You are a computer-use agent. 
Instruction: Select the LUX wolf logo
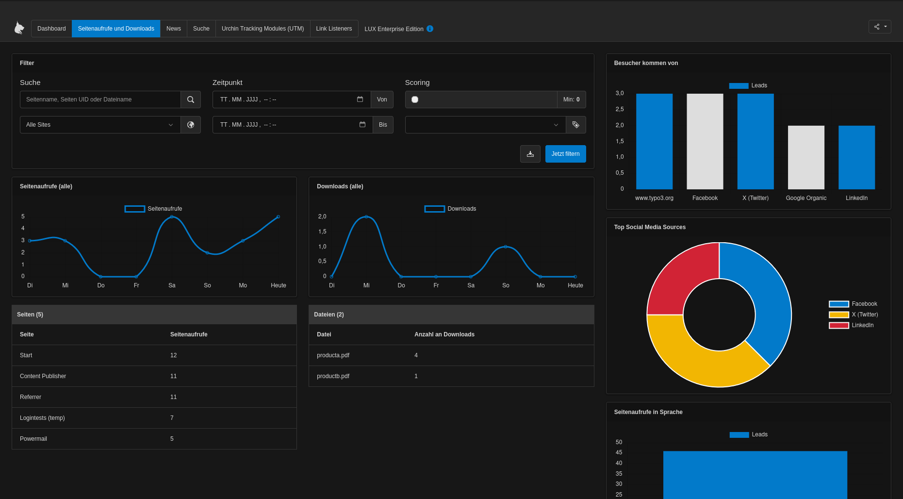point(19,28)
